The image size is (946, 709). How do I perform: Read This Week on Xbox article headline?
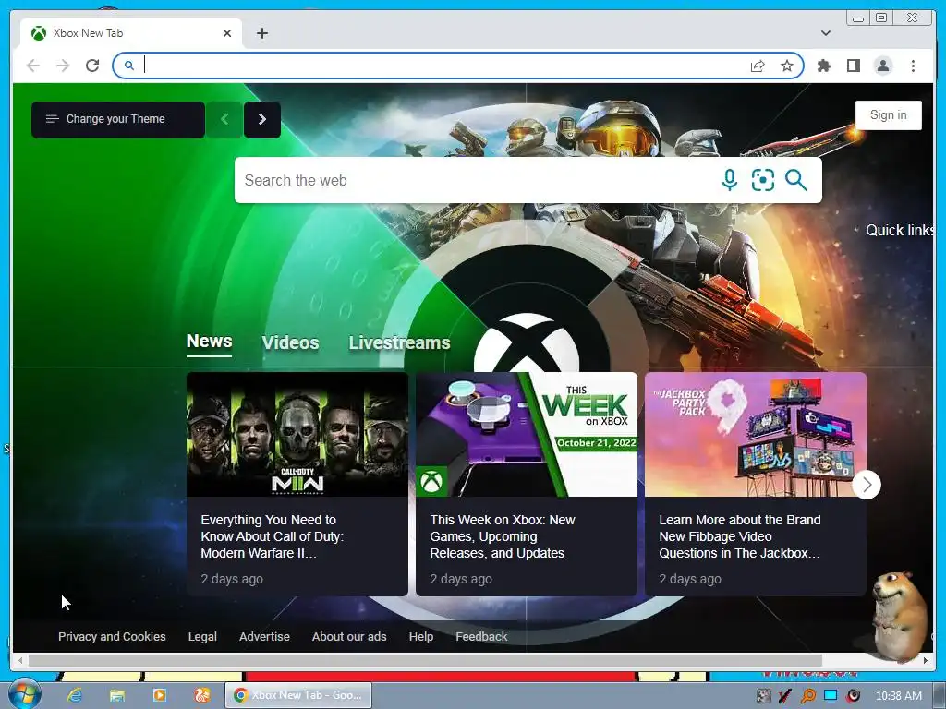point(503,536)
